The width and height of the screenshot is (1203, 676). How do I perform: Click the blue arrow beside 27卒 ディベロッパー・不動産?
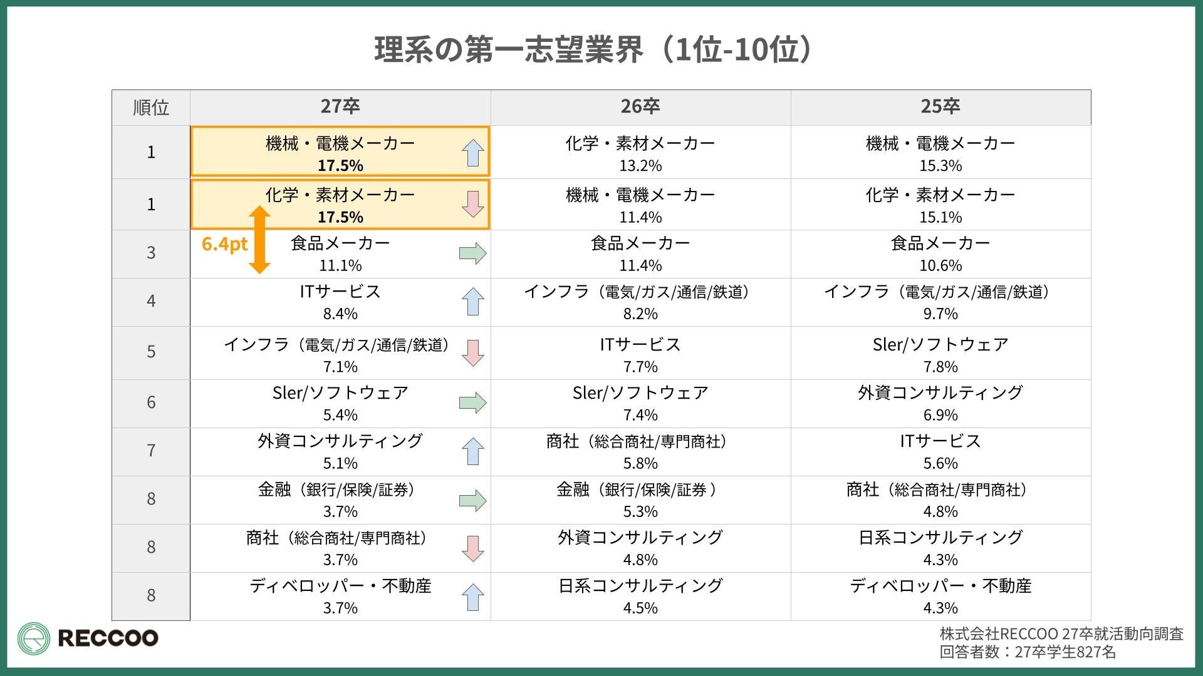point(473,597)
